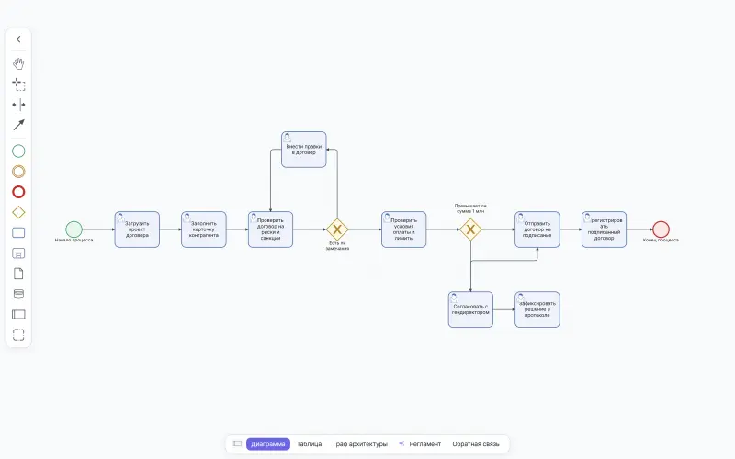Select the green start event shape in palette
This screenshot has width=735, height=459.
coord(18,151)
